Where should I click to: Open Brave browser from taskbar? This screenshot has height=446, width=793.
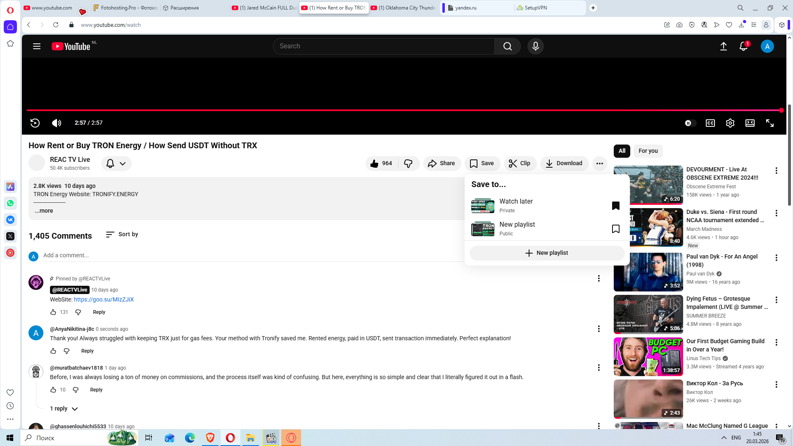tap(210, 438)
